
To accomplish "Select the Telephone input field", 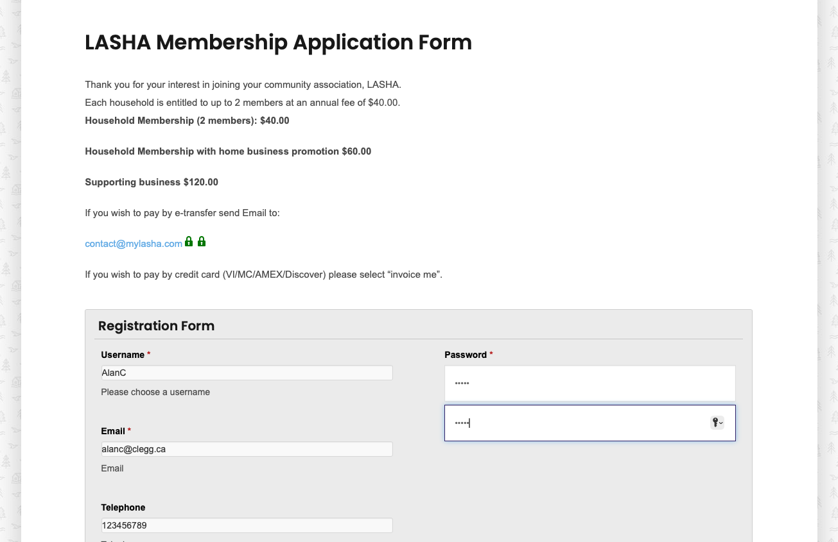I will click(247, 525).
